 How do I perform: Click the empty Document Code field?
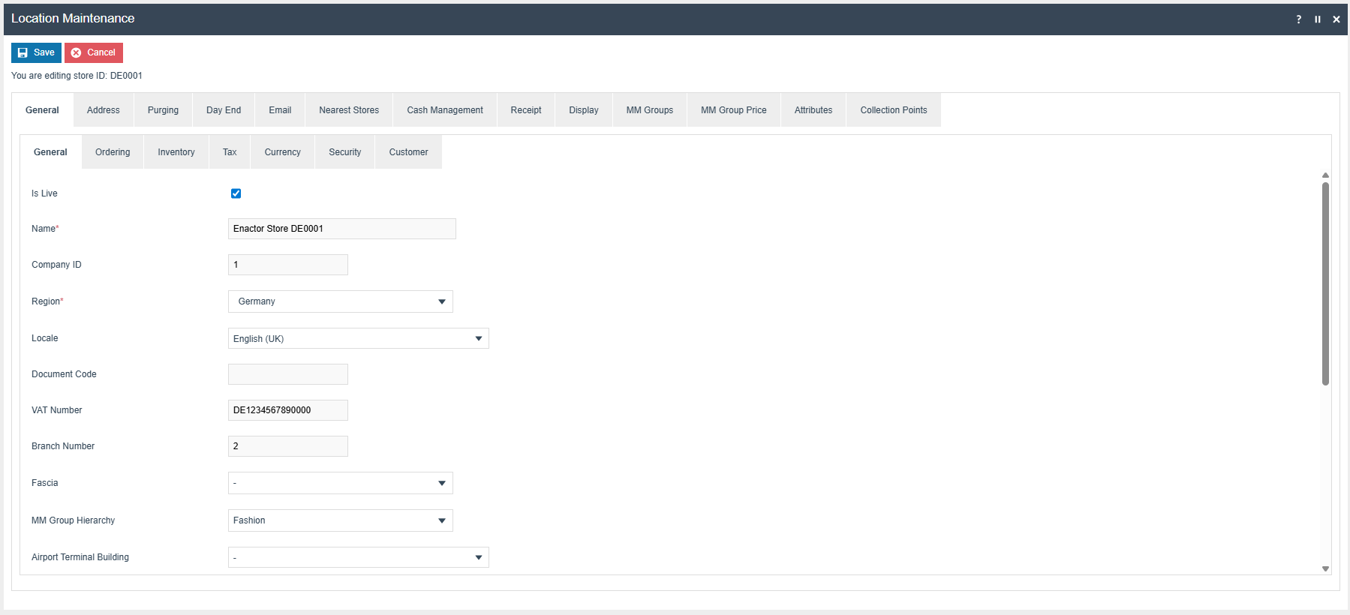pyautogui.click(x=288, y=374)
